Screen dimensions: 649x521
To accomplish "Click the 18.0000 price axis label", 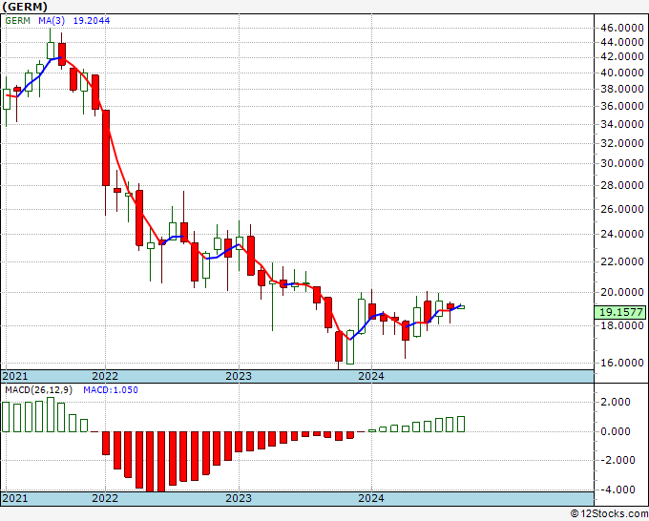I will point(621,326).
